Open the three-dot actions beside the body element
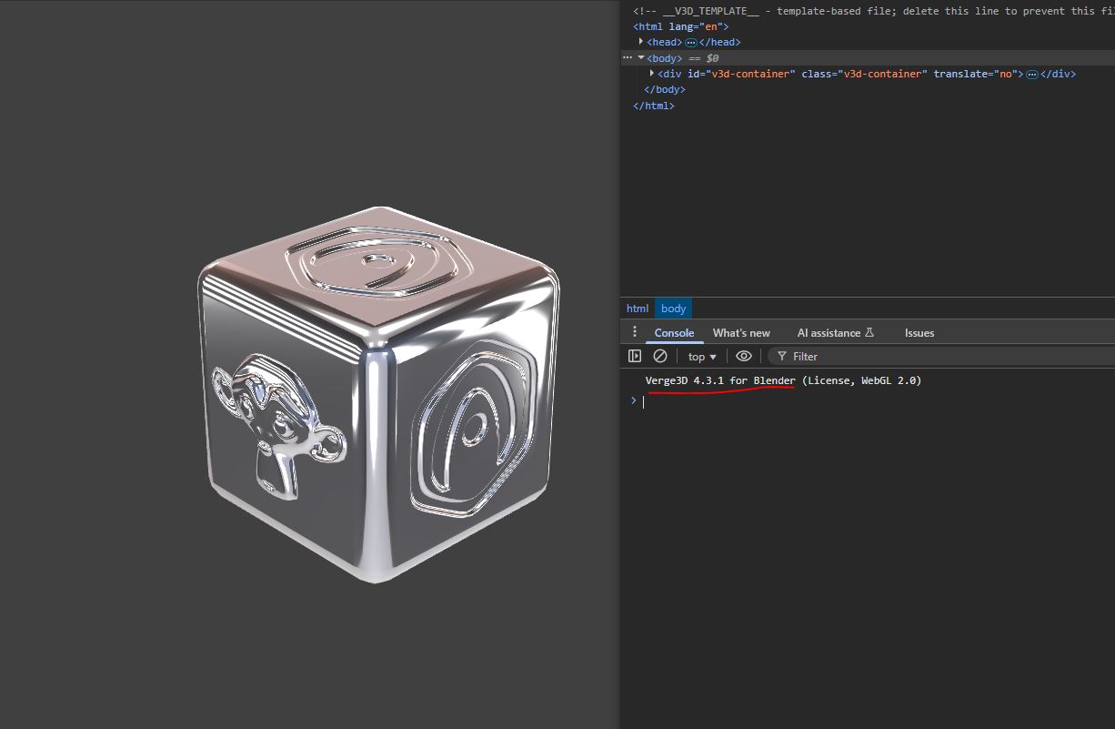 click(x=627, y=57)
